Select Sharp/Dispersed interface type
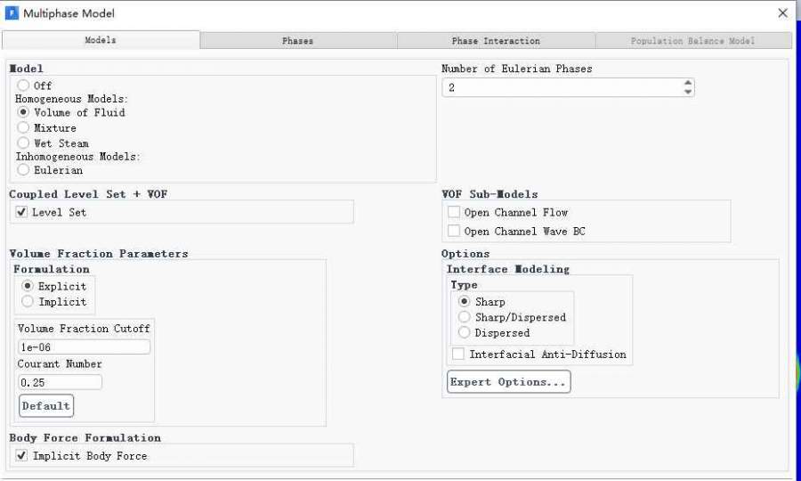The width and height of the screenshot is (801, 481). pyautogui.click(x=464, y=316)
